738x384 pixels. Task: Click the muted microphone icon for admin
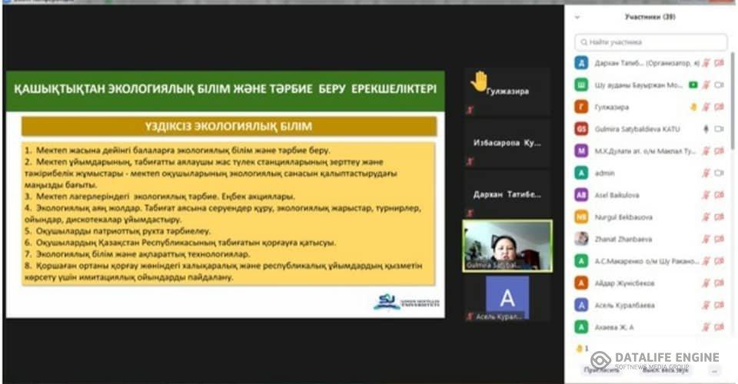click(705, 174)
